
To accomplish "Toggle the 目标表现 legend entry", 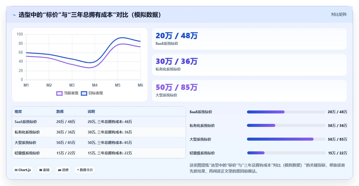I will click(x=92, y=93).
